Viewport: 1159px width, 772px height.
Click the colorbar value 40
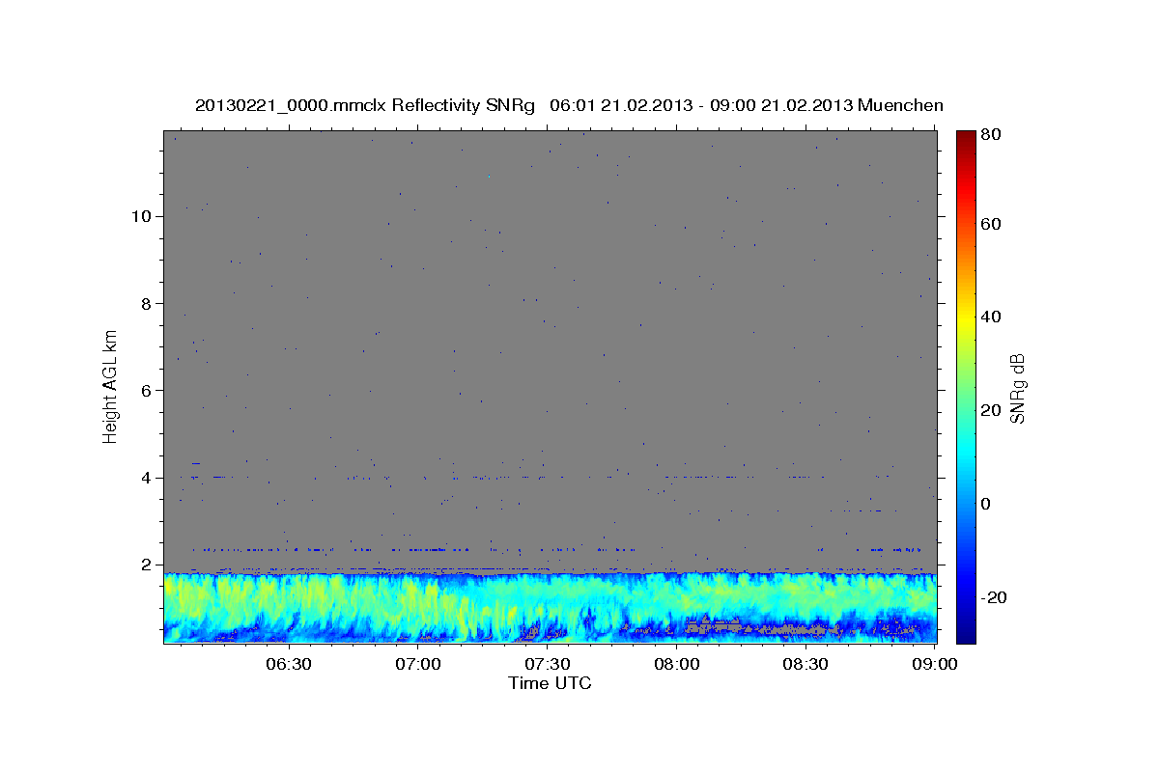coord(992,317)
